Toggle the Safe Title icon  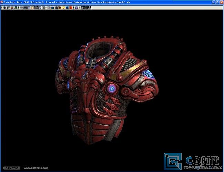[43, 8]
